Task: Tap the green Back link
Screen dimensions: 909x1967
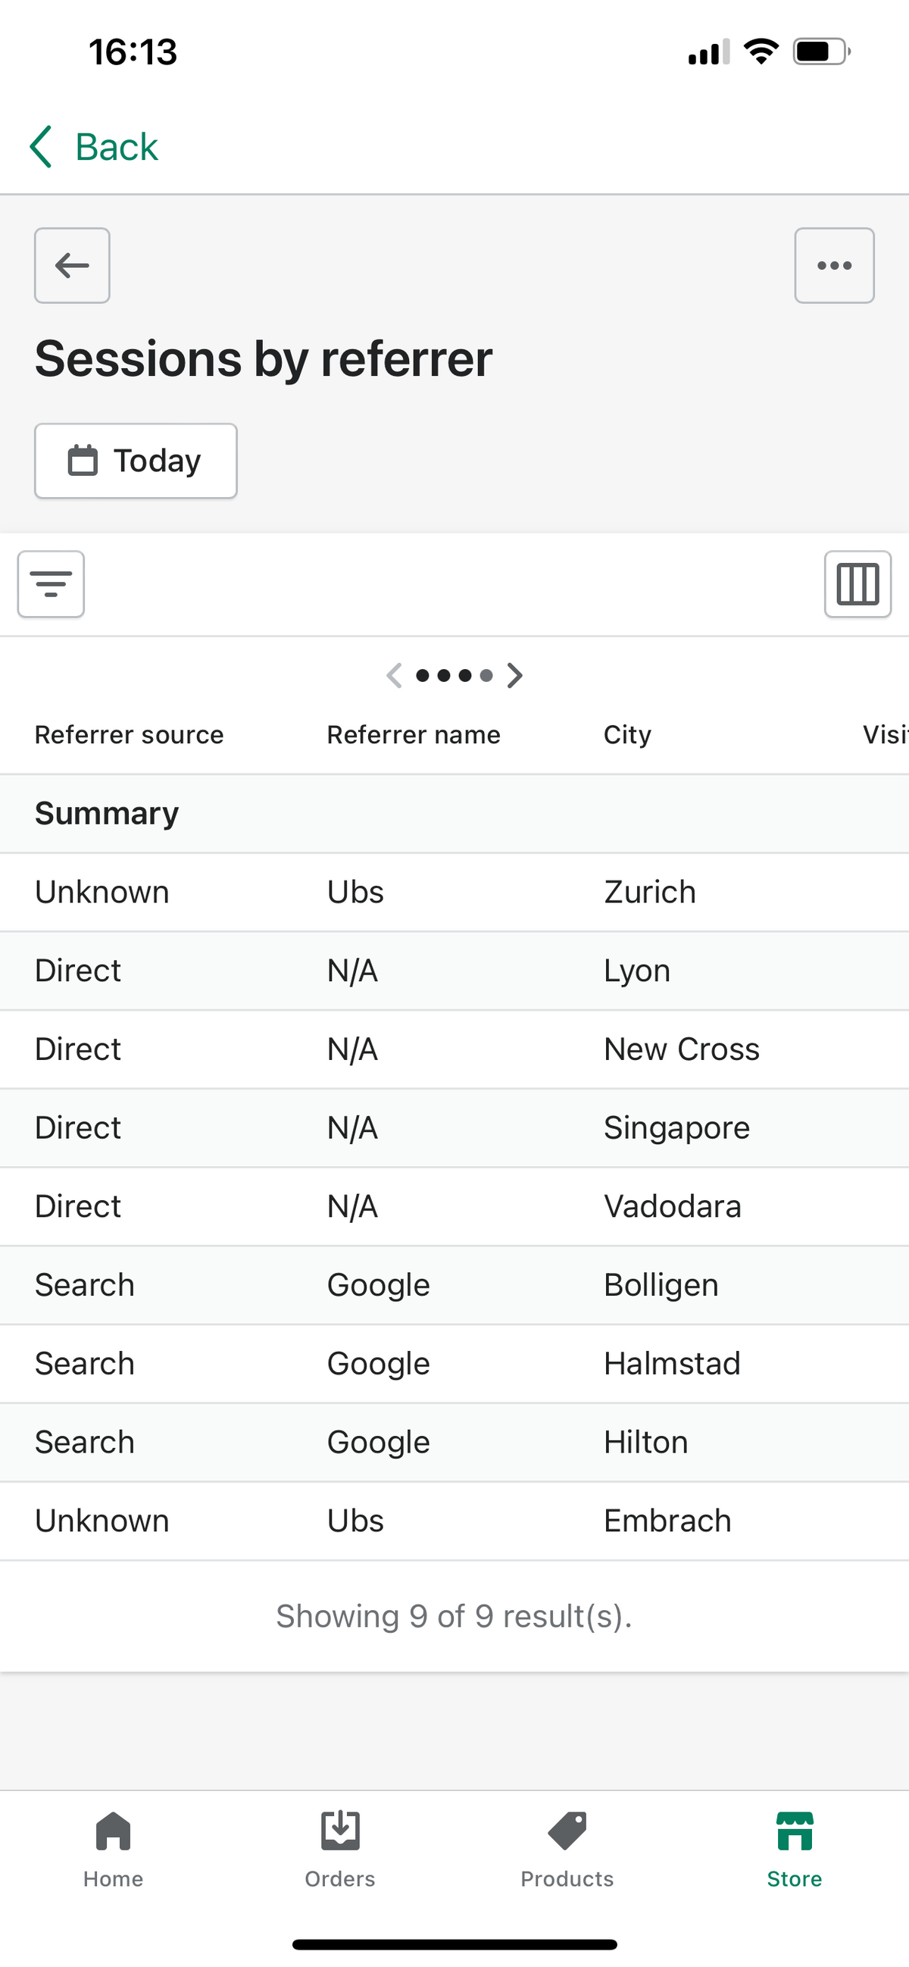Action: coord(93,146)
